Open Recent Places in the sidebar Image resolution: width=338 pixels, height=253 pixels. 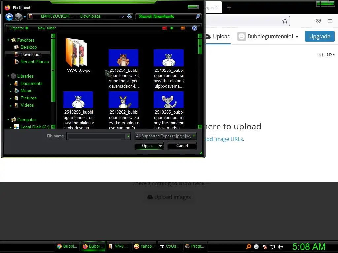coord(34,62)
